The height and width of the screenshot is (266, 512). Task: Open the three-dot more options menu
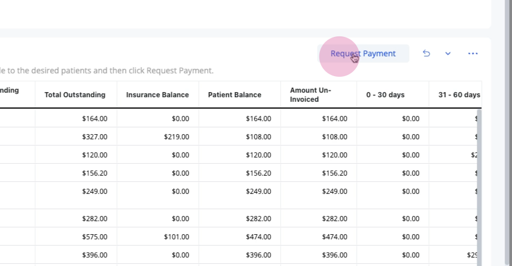point(473,53)
